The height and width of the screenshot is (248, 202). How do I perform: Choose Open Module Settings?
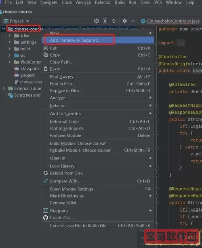[x=98, y=189]
